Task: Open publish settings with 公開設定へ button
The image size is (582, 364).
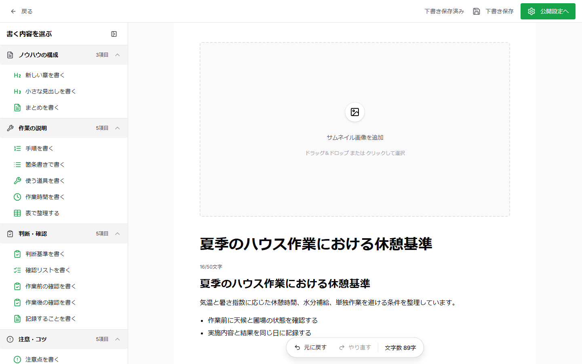Action: [x=548, y=11]
